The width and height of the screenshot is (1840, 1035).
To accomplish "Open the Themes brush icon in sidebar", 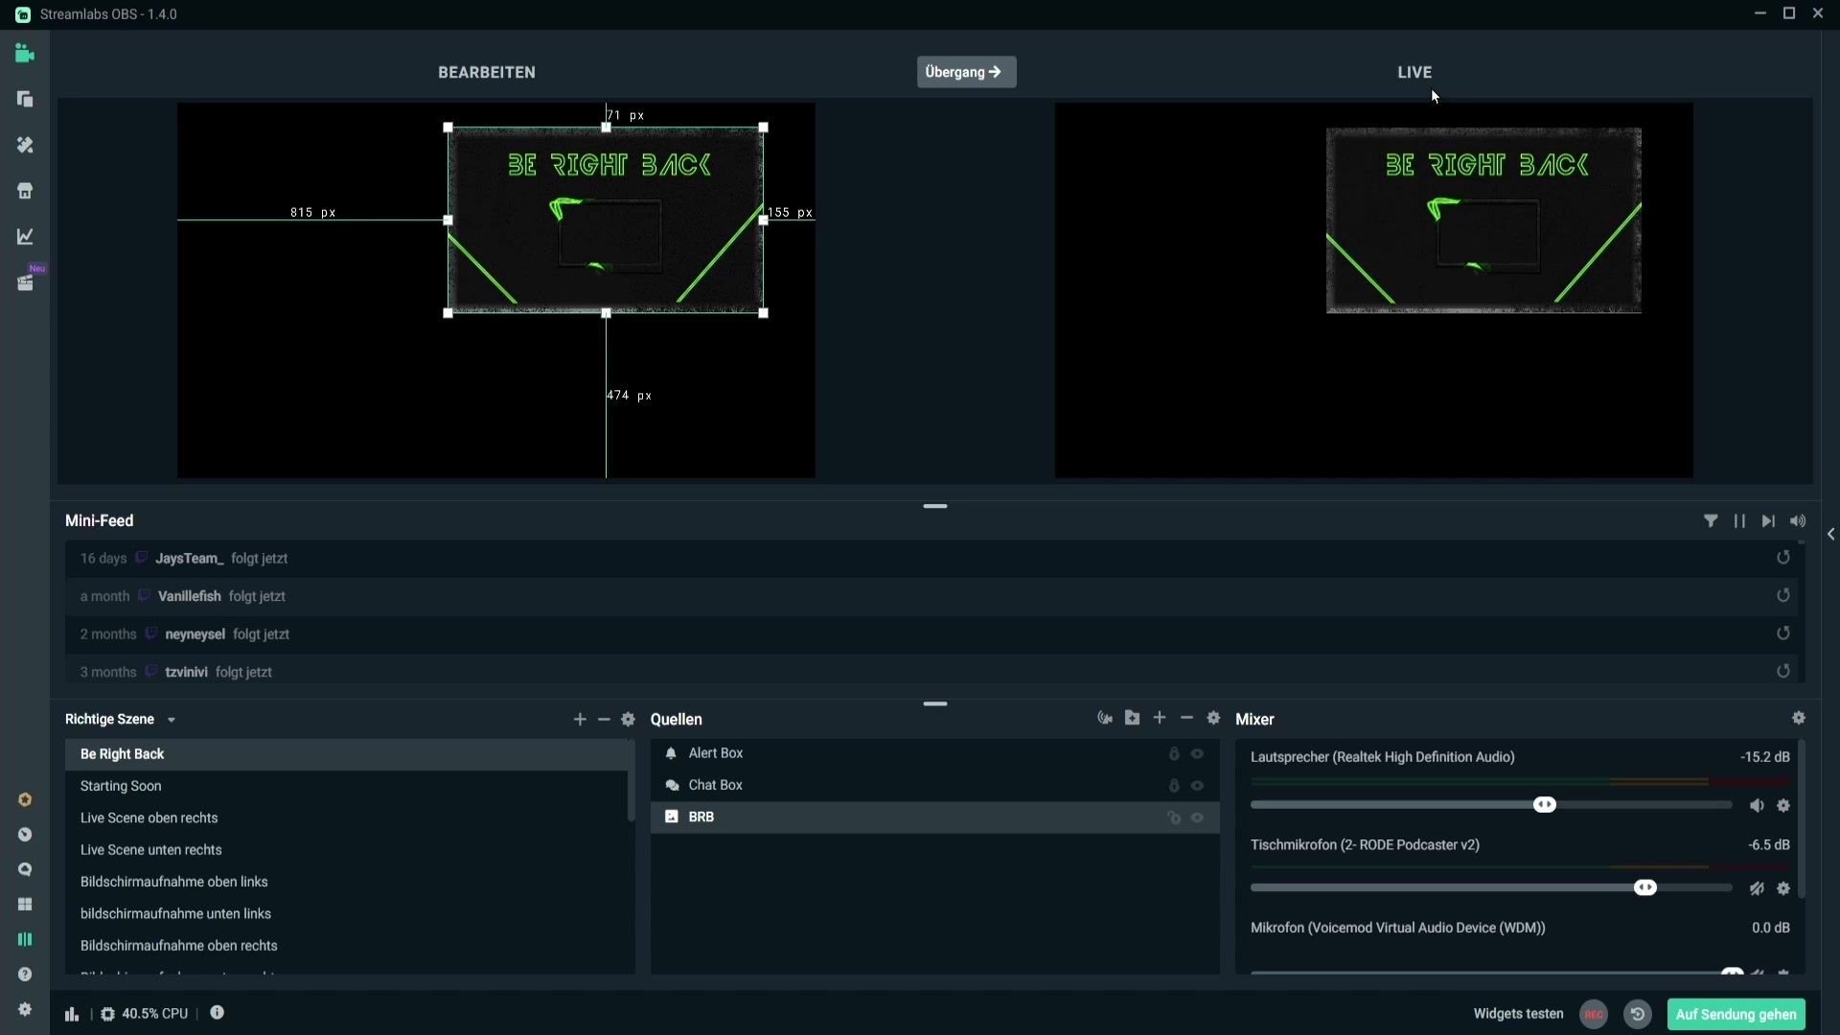I will [x=25, y=145].
